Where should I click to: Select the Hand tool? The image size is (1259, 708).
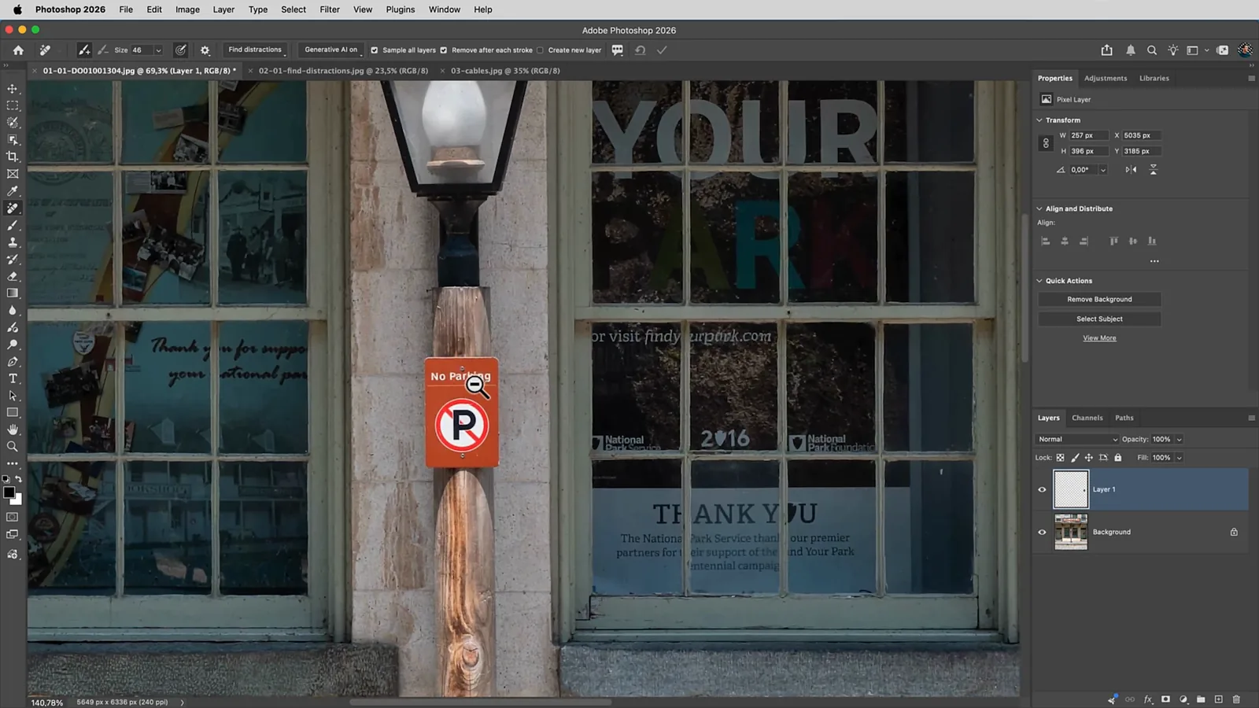click(13, 430)
